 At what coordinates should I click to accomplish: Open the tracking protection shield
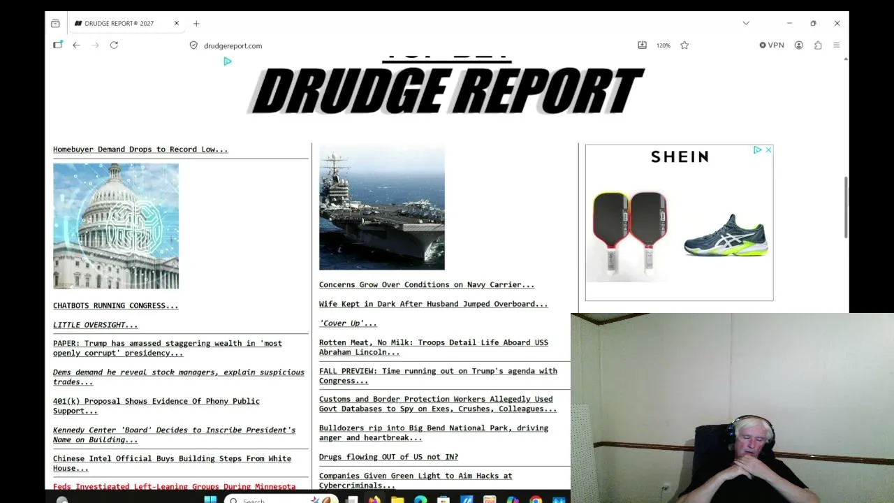[x=193, y=45]
